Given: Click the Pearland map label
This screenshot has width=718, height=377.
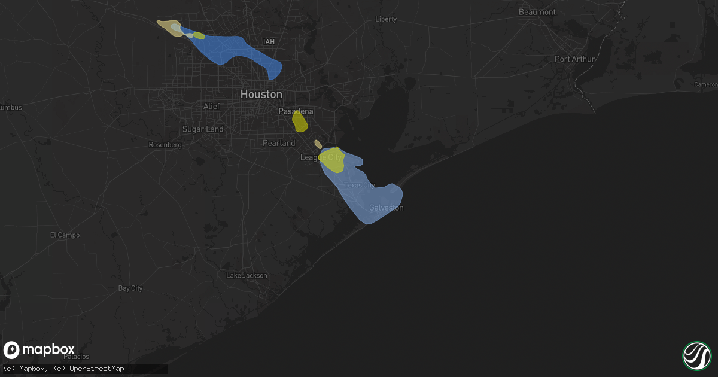Looking at the screenshot, I should coord(279,143).
